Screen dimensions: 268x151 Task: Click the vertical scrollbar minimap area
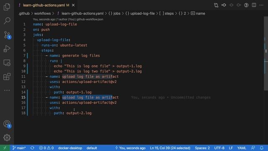[x=266, y=53]
